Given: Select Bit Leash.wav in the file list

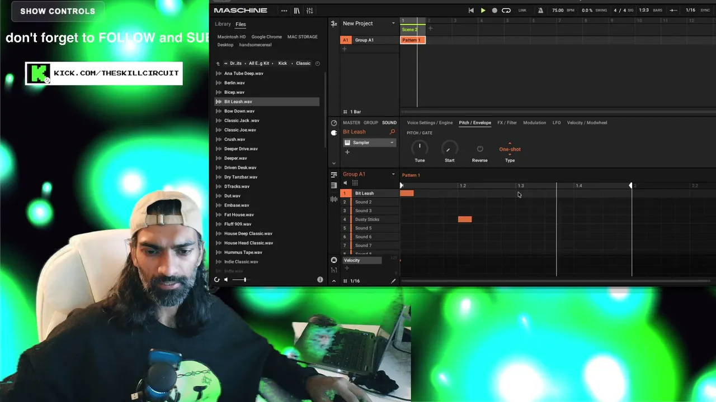Looking at the screenshot, I should click(267, 102).
